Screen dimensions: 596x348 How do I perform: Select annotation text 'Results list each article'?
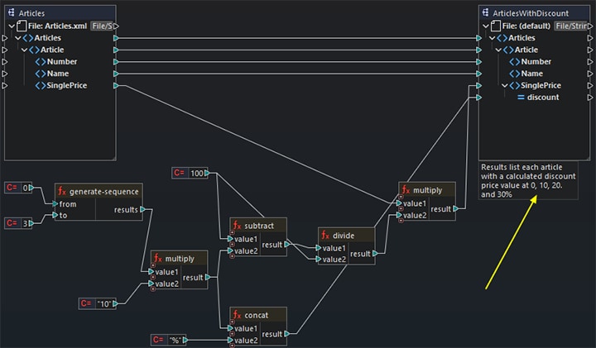[x=521, y=167]
